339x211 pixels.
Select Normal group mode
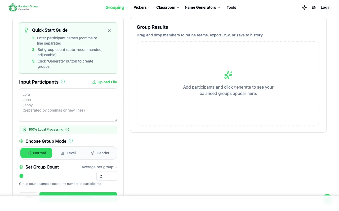tap(36, 153)
